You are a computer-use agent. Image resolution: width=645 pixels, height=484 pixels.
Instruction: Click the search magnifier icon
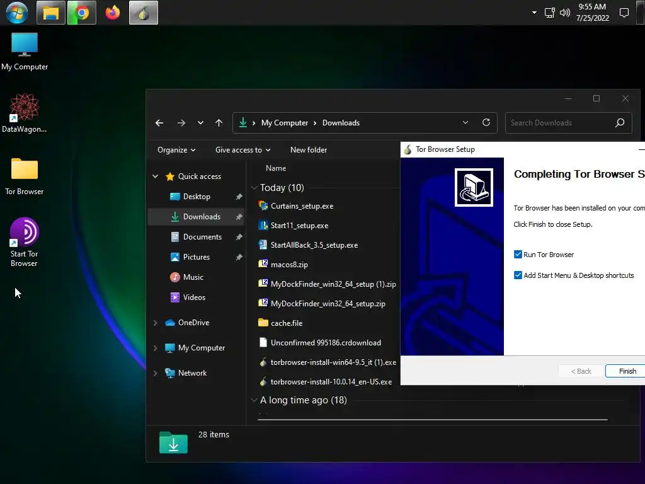pyautogui.click(x=620, y=123)
